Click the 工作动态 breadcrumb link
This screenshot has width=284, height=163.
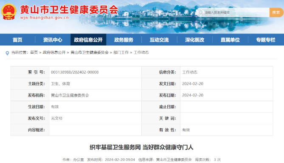[141, 52]
